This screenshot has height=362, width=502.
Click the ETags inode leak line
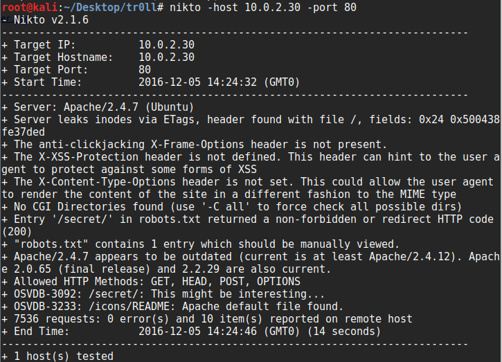(x=251, y=125)
